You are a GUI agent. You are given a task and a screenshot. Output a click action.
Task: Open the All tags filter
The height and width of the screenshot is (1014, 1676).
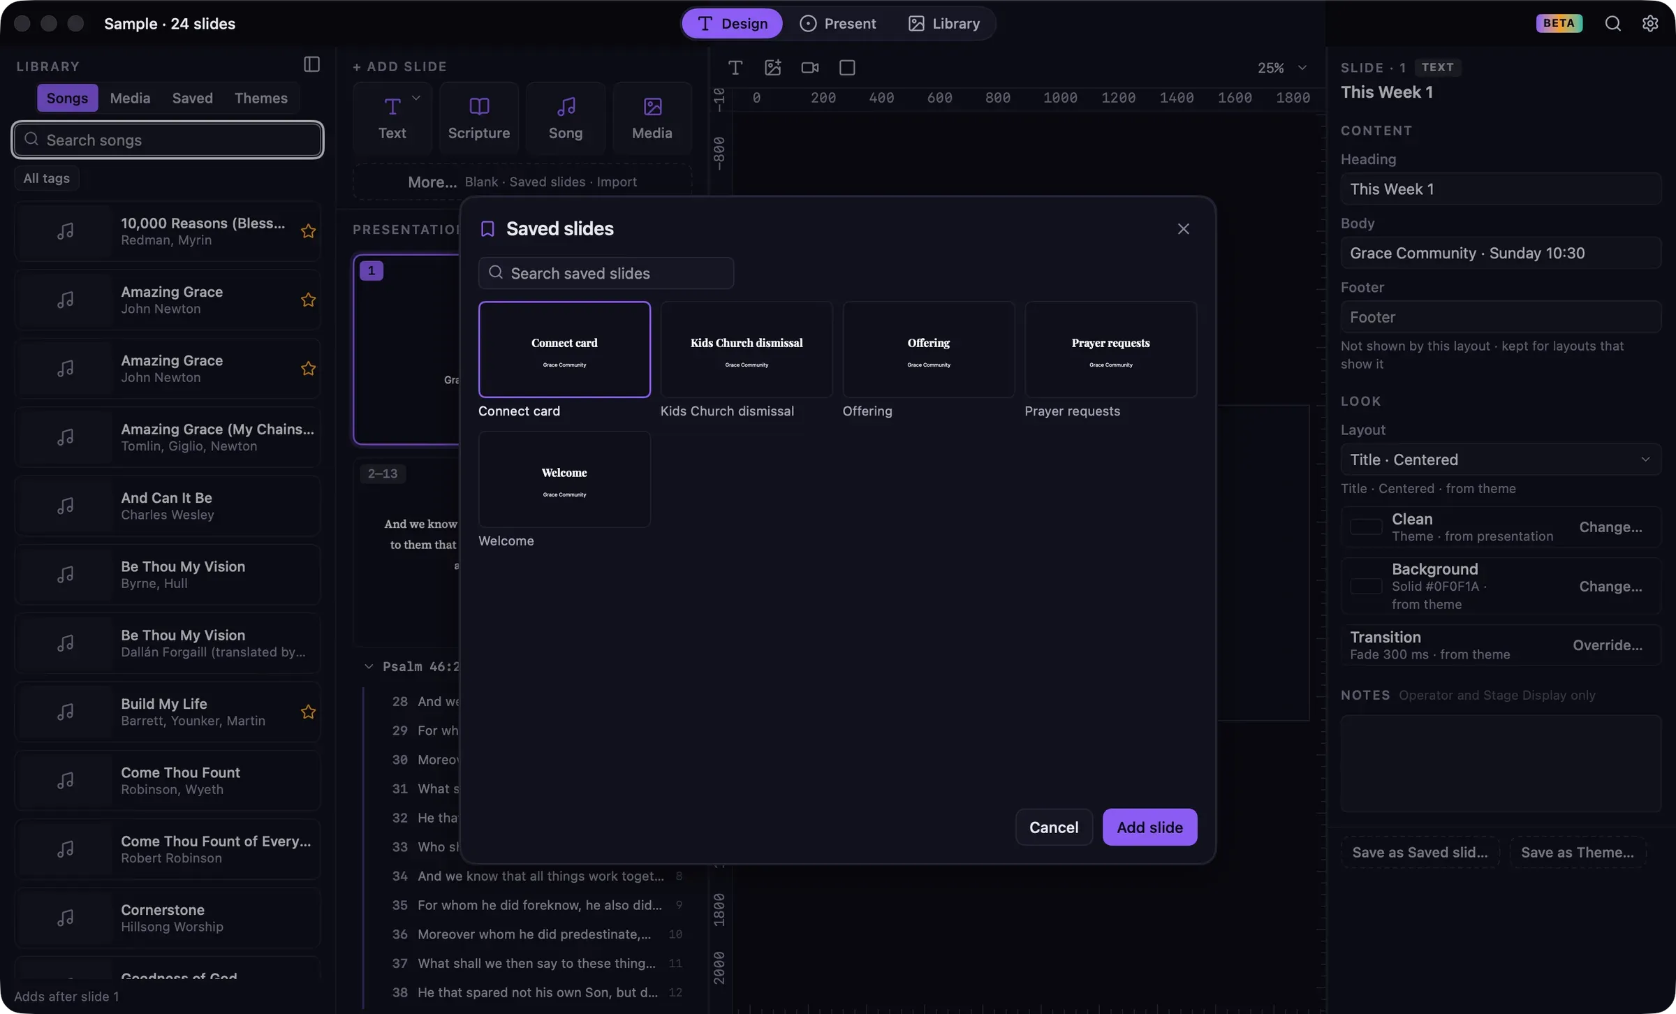(x=47, y=178)
